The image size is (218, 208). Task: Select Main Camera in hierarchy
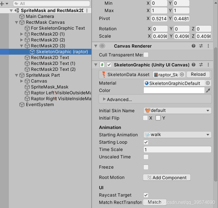pos(40,16)
